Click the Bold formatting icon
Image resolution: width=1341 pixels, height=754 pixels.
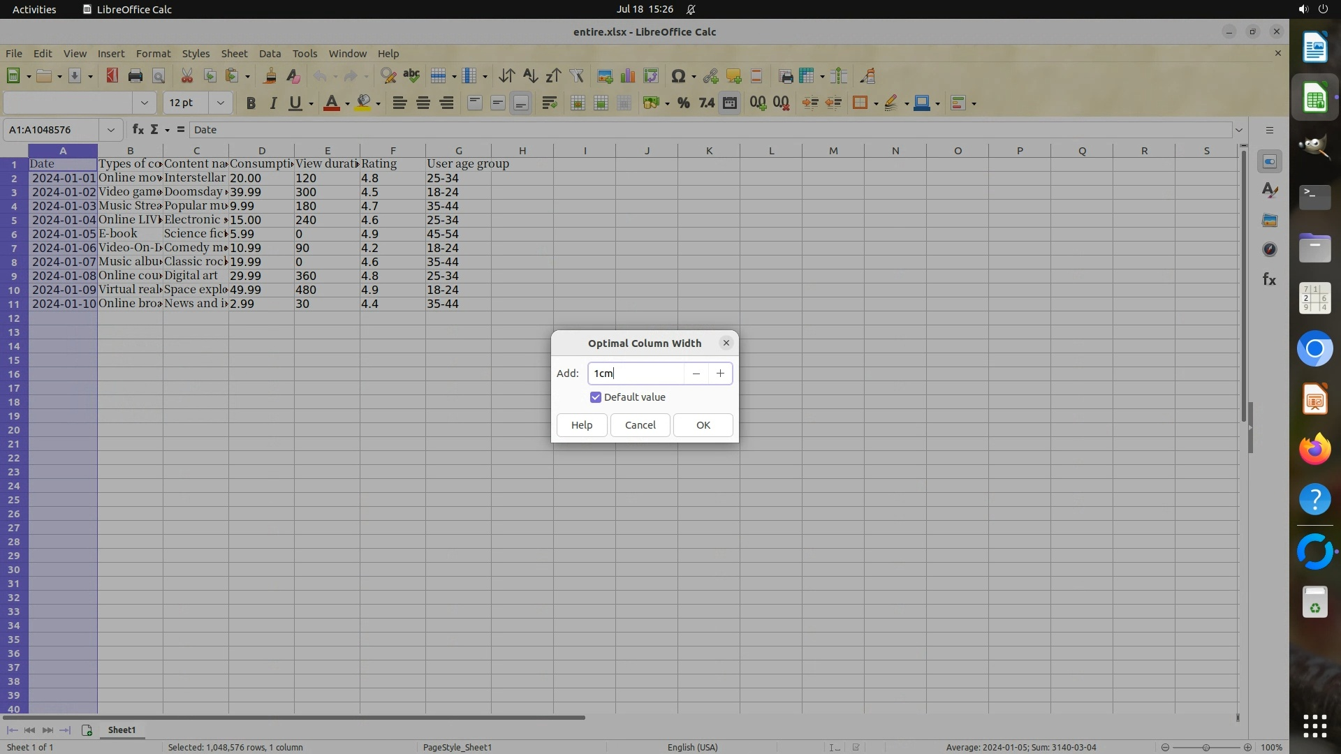[x=251, y=103]
